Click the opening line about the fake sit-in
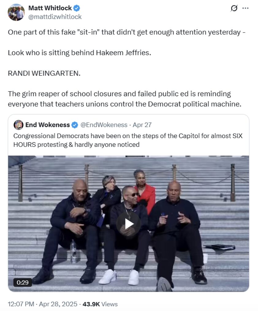This screenshot has width=258, height=311. 127,32
